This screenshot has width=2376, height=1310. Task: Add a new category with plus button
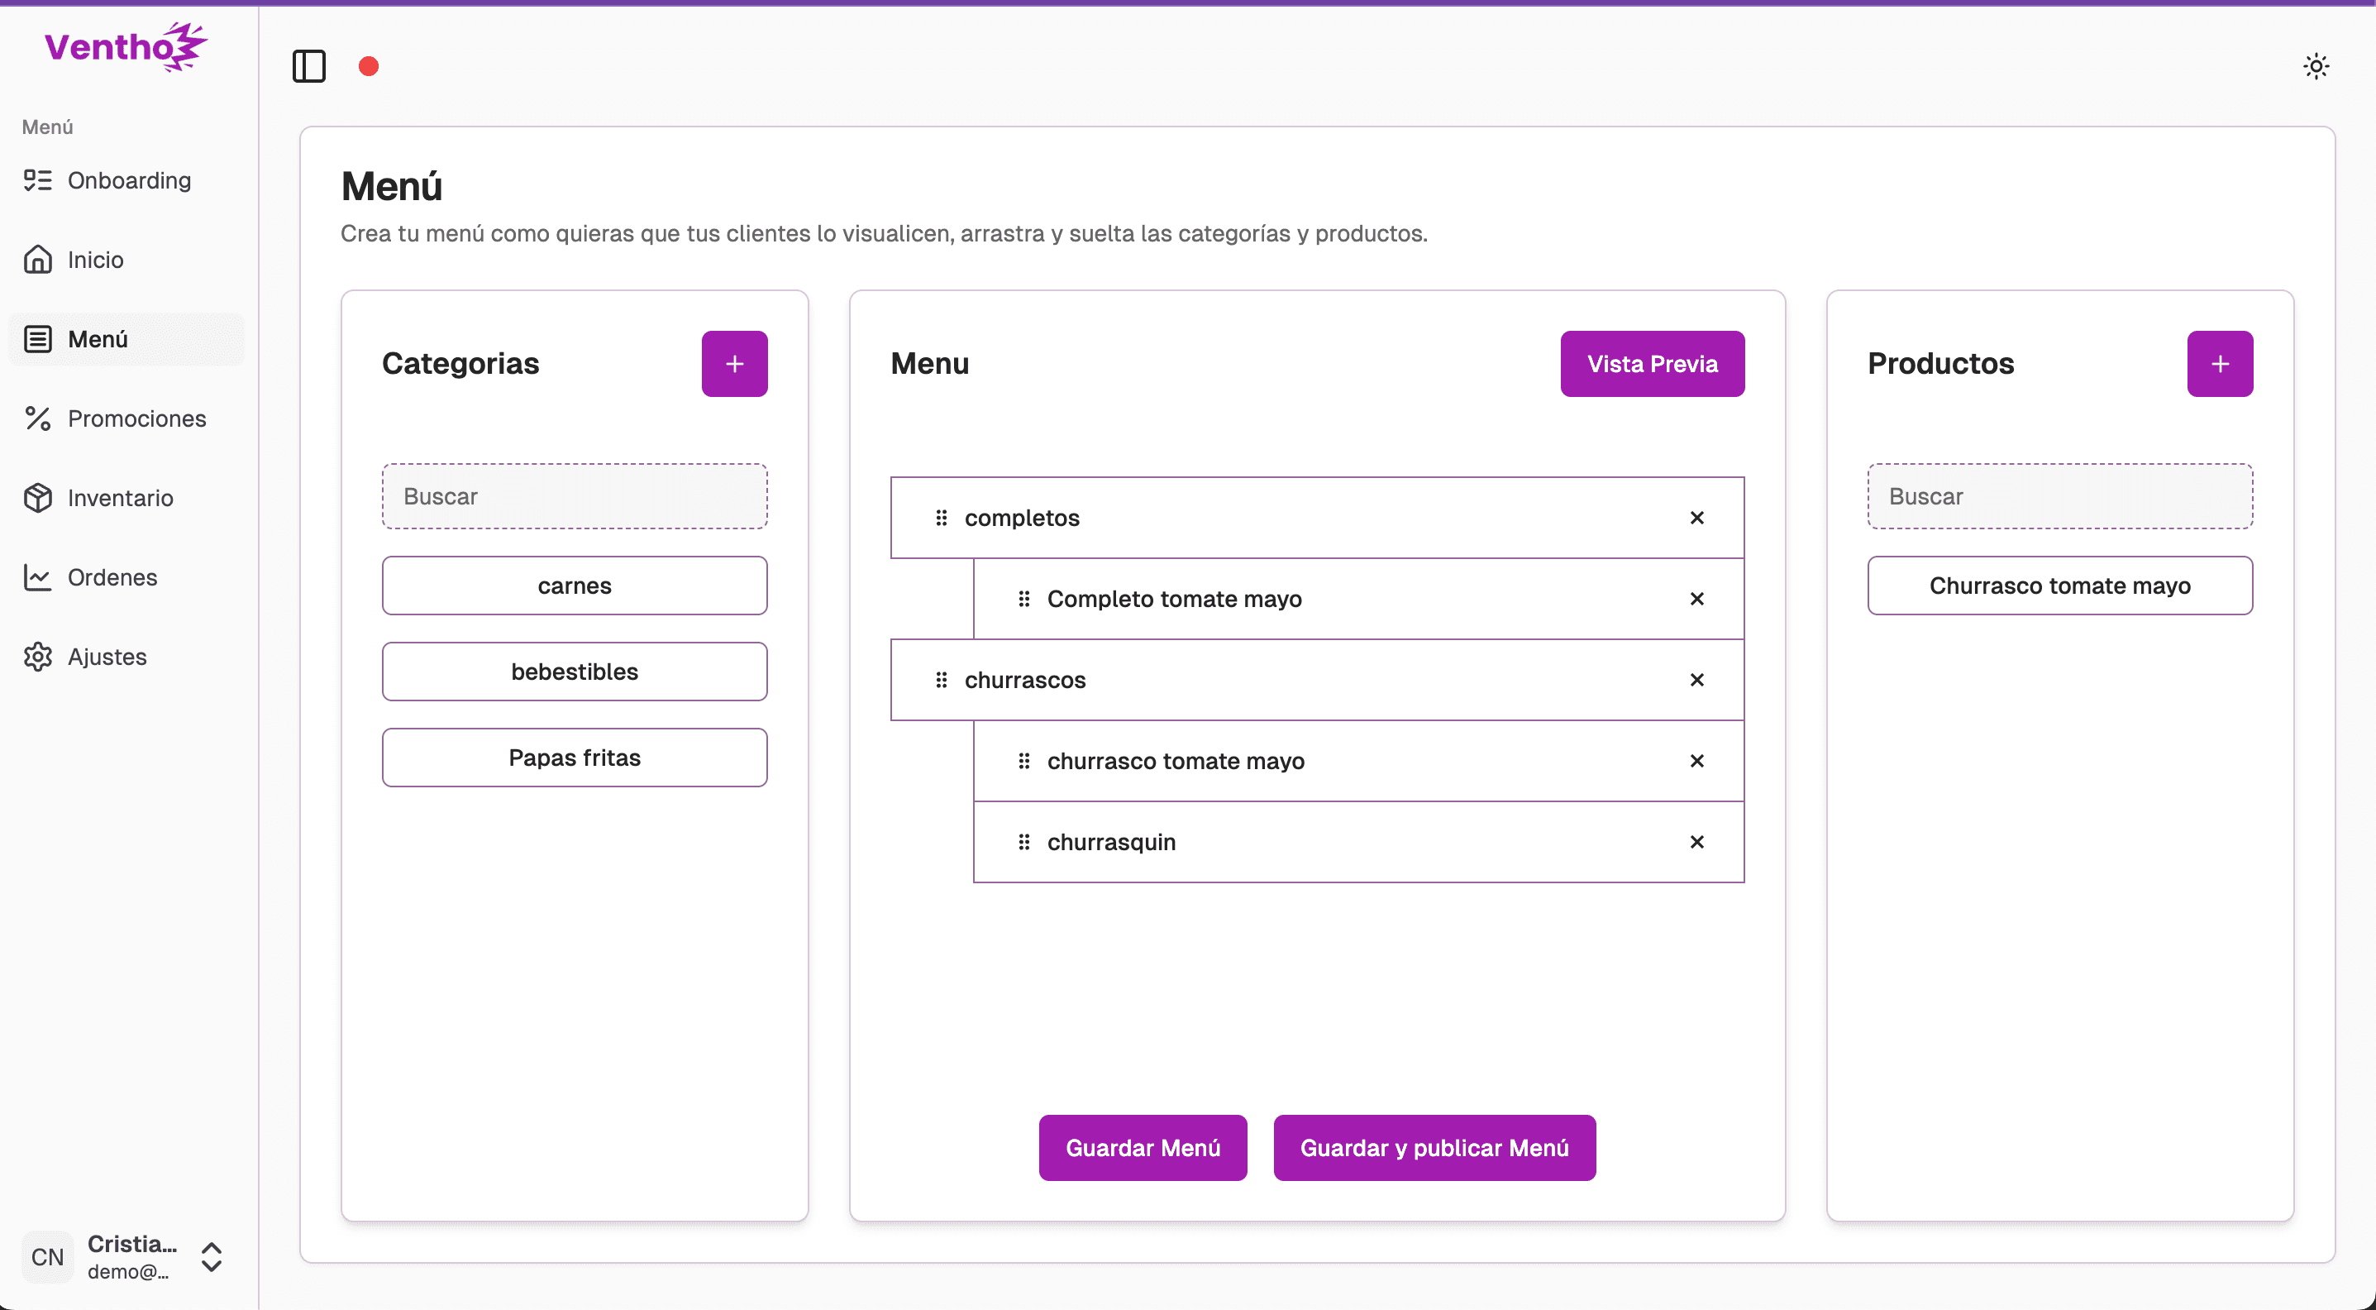(734, 364)
